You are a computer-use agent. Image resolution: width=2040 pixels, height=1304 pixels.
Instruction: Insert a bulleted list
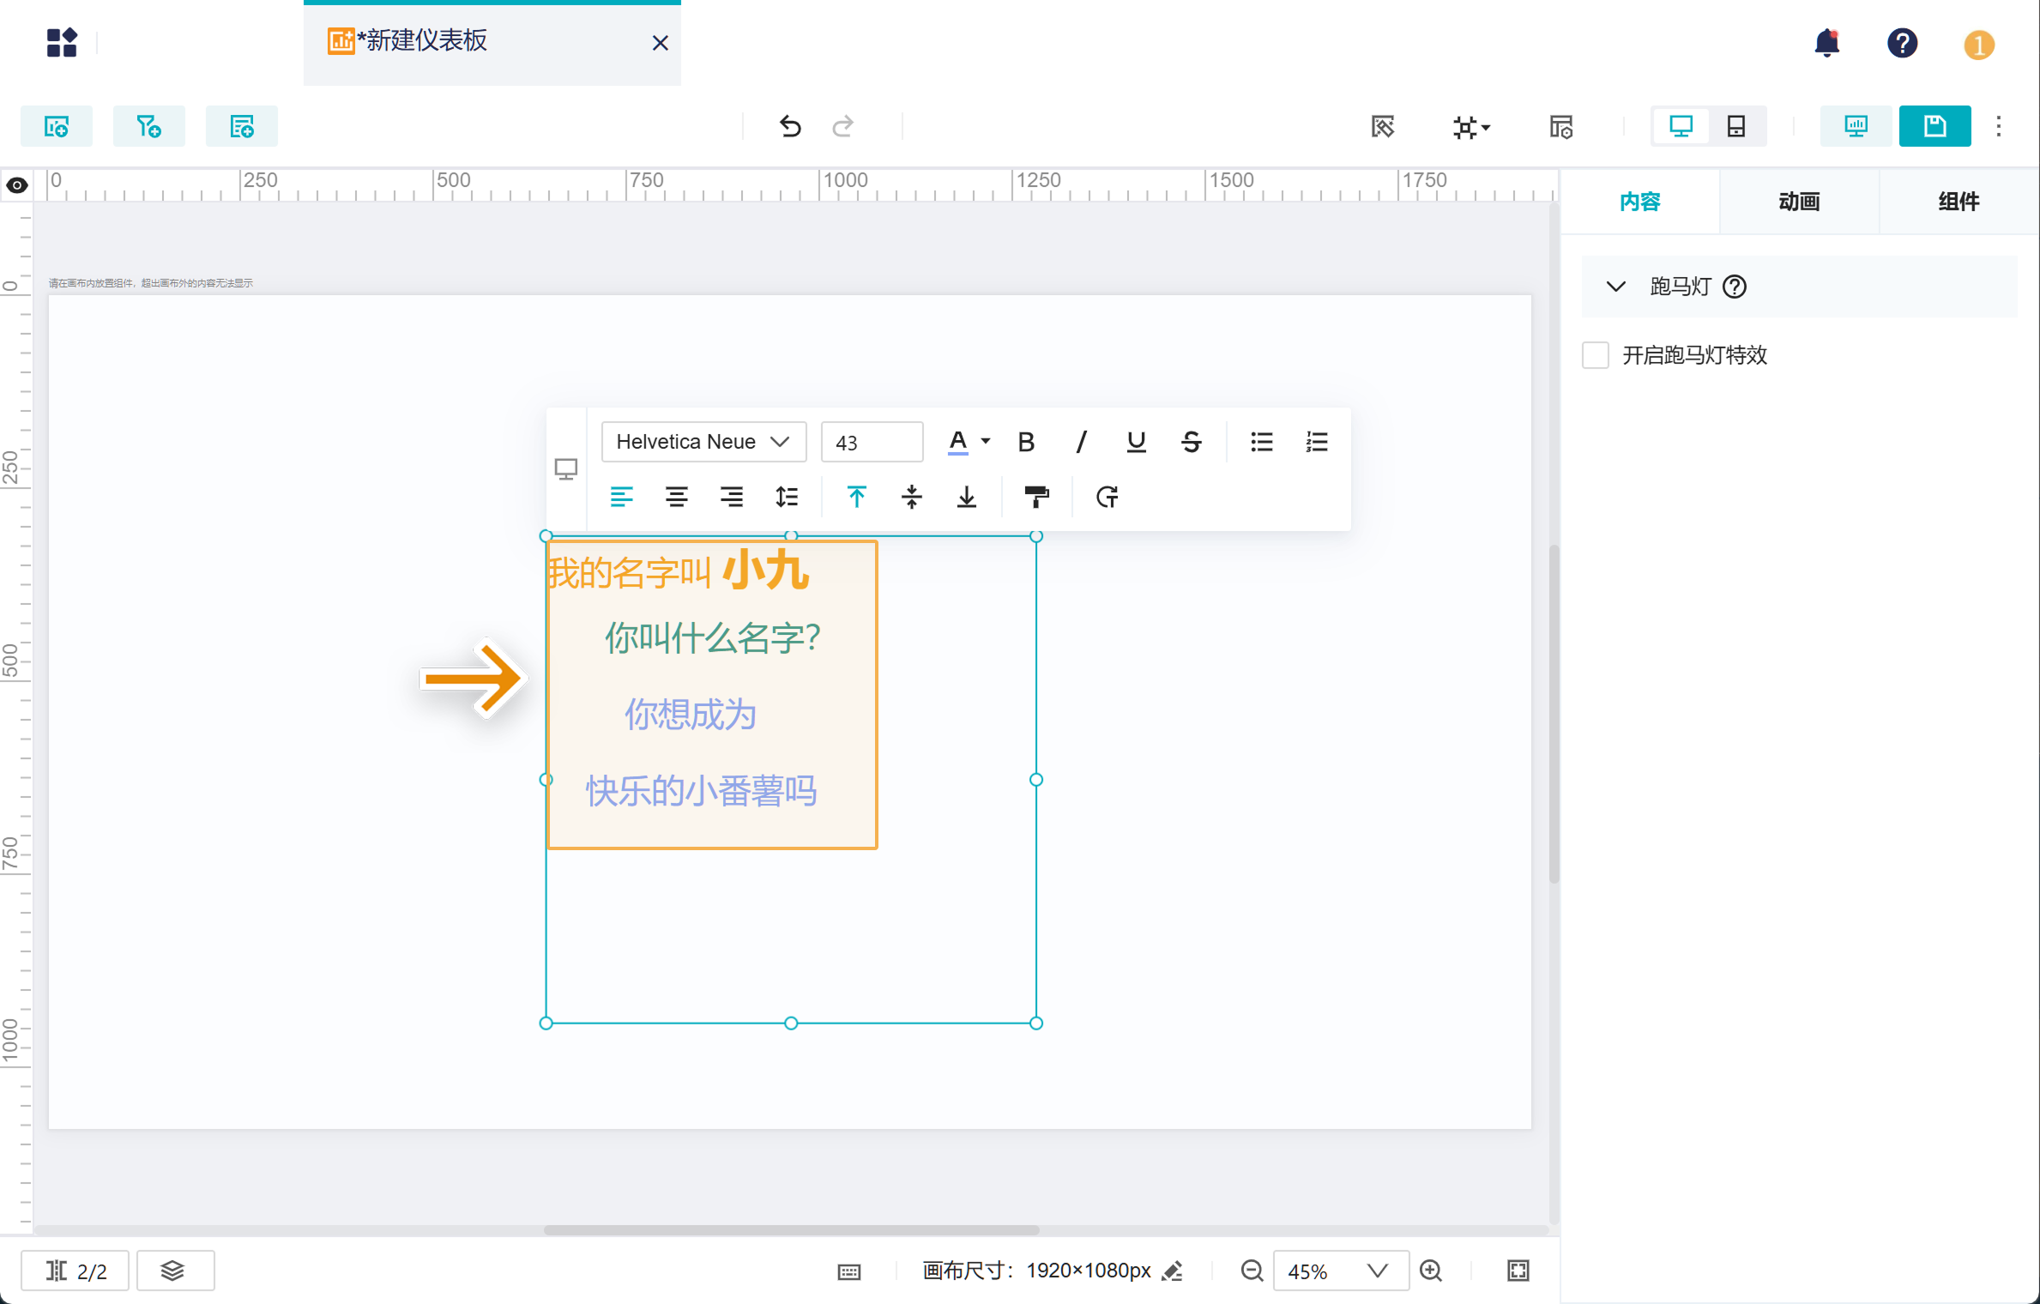coord(1261,442)
